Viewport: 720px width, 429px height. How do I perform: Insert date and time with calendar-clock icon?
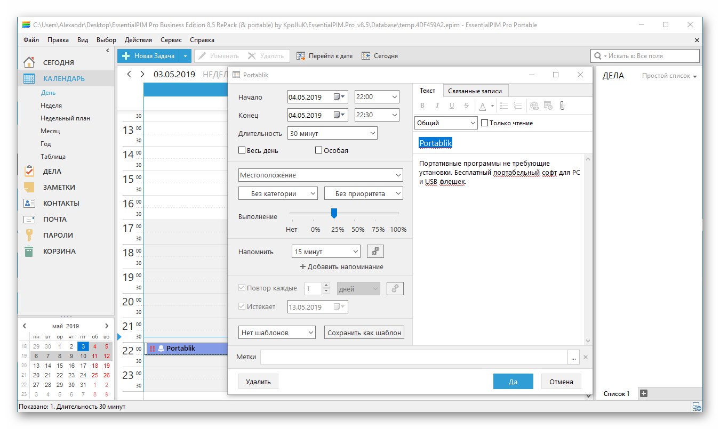[548, 106]
